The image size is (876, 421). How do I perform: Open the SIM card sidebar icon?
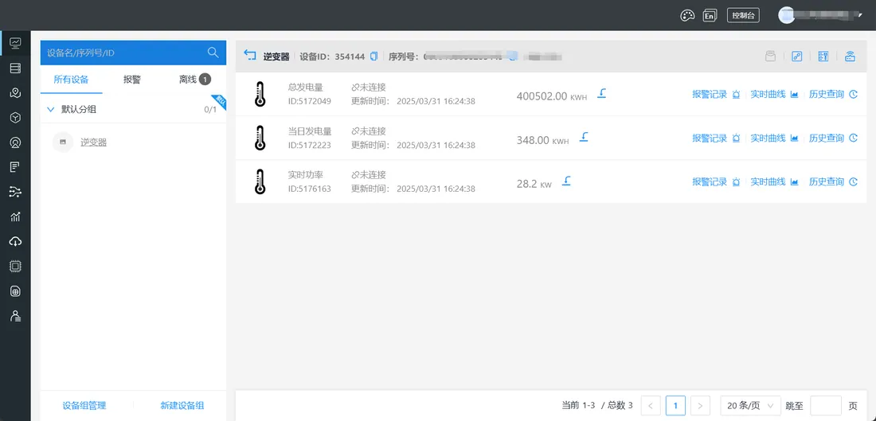tap(15, 291)
